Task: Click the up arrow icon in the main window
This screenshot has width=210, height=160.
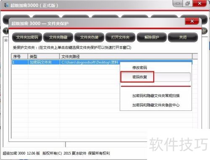Action: point(6,31)
